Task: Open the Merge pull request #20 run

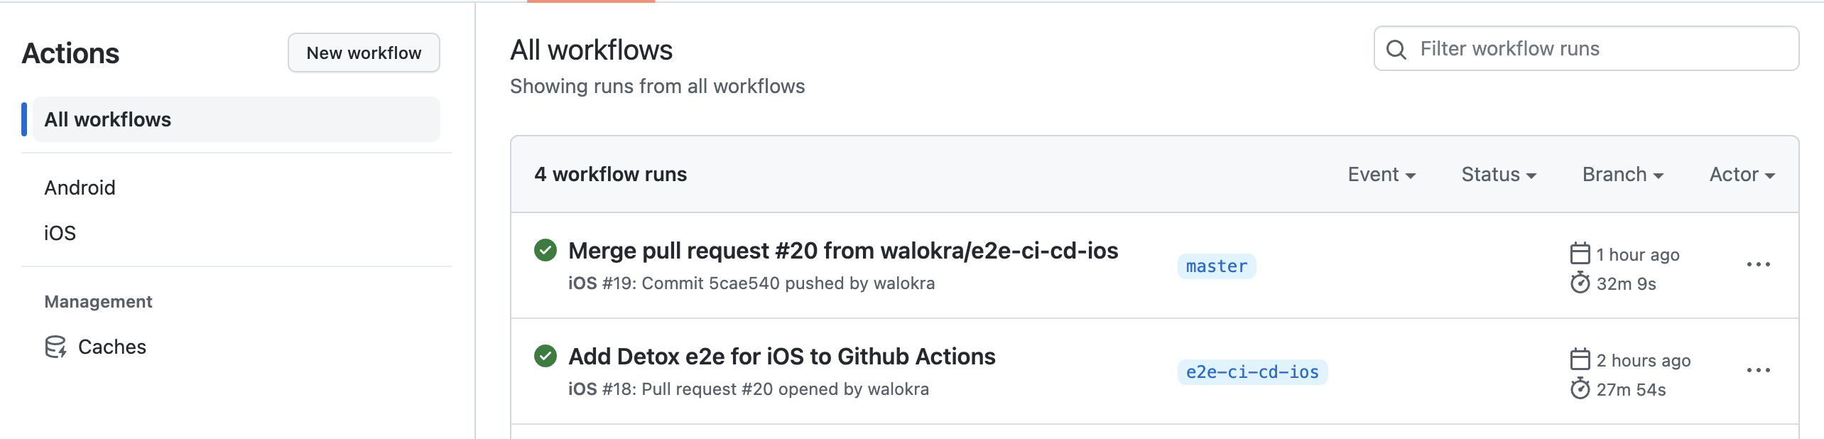Action: point(843,251)
